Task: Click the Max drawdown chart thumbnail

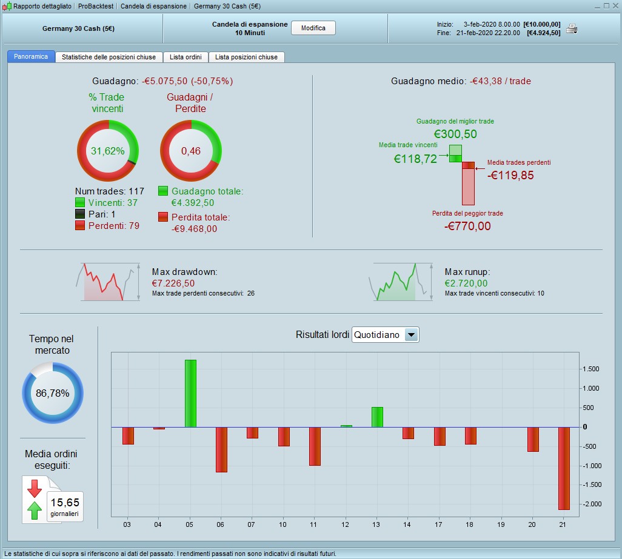Action: tap(108, 282)
